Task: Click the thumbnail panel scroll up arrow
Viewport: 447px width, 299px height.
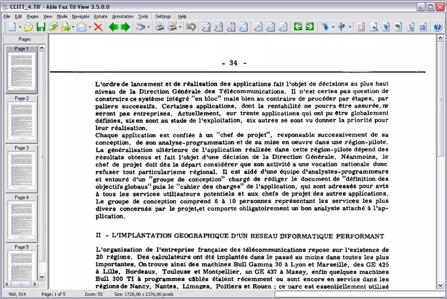Action: point(42,48)
